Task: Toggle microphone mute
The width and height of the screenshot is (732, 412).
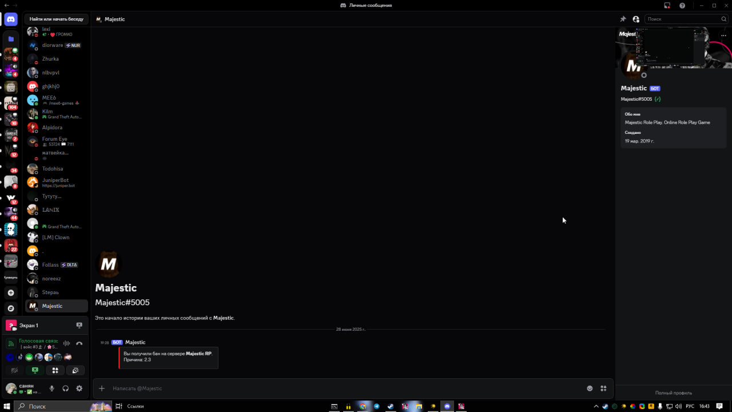Action: (51, 389)
